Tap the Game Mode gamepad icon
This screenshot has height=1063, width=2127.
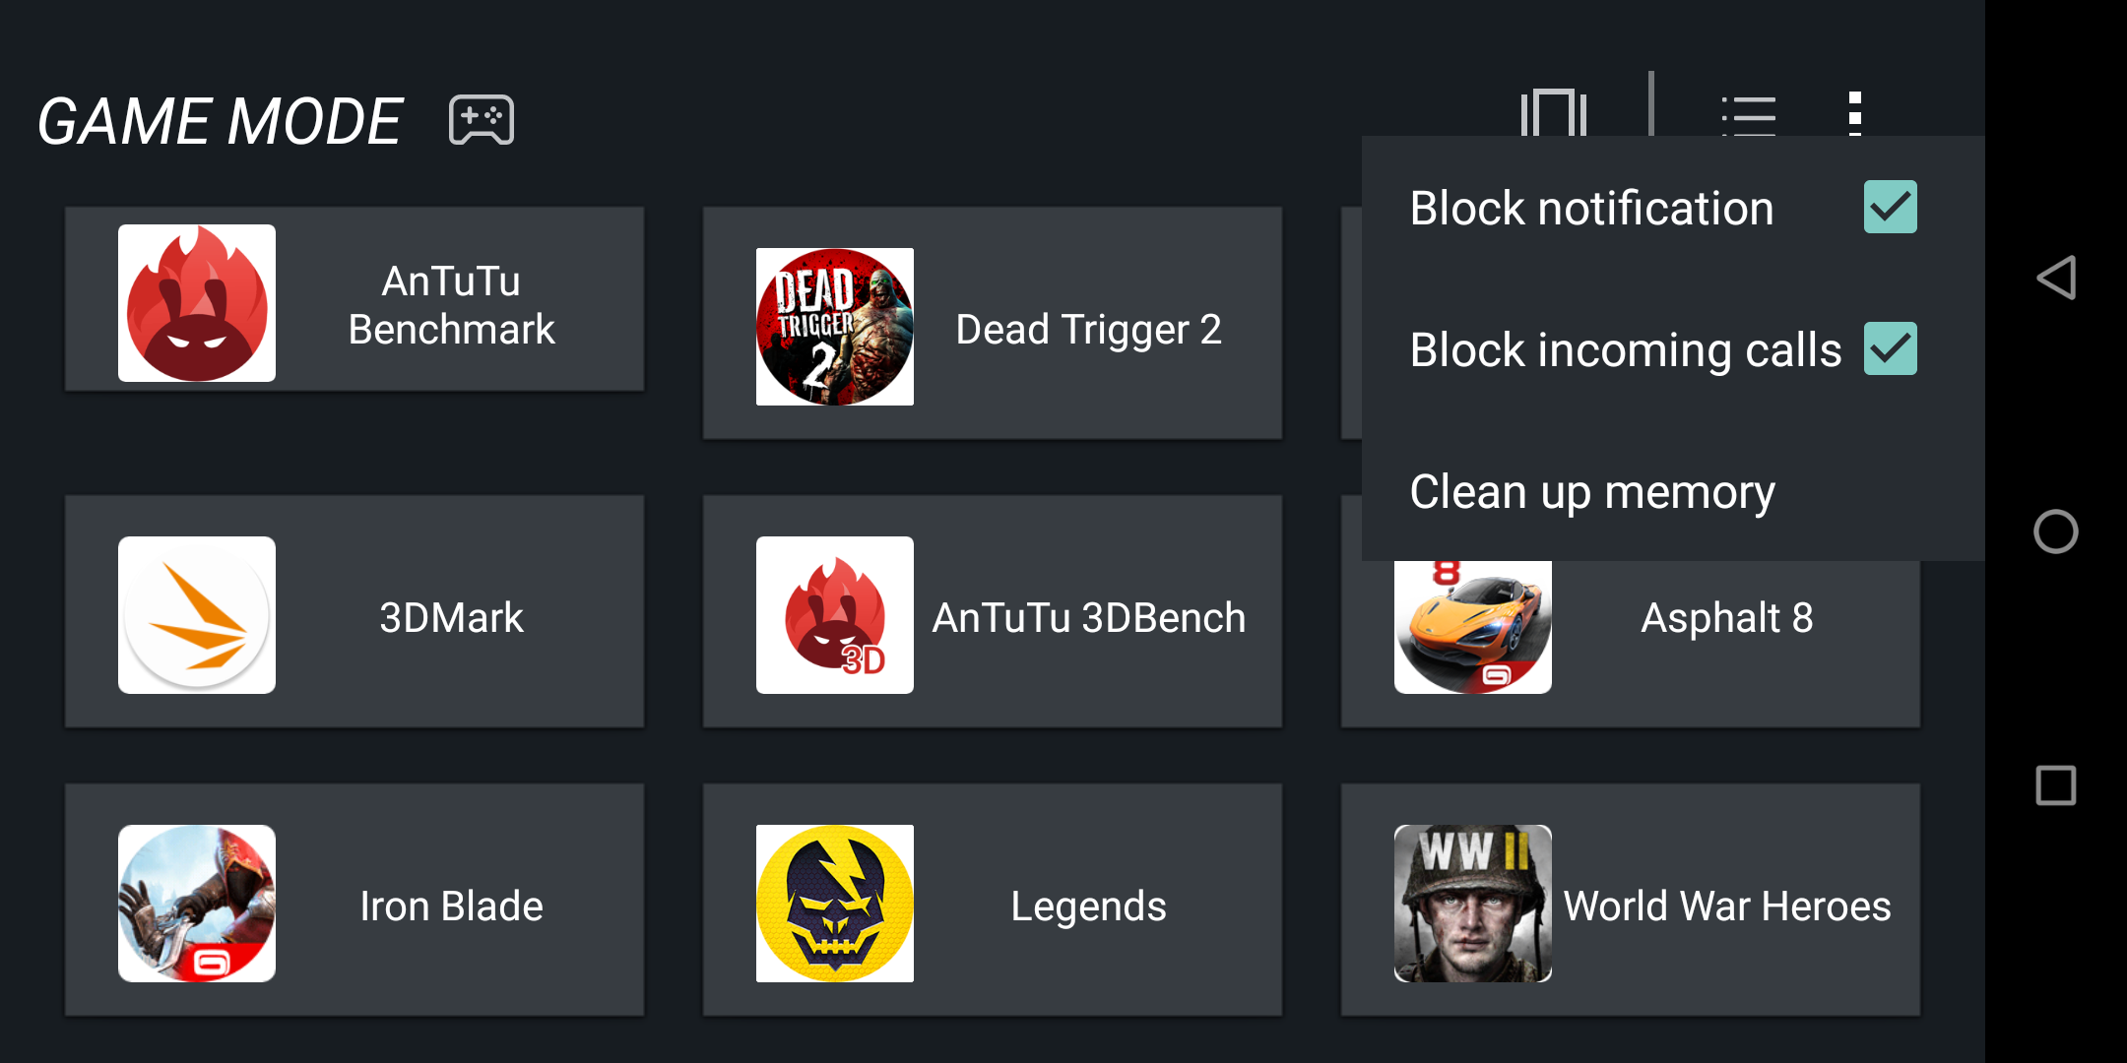click(482, 120)
